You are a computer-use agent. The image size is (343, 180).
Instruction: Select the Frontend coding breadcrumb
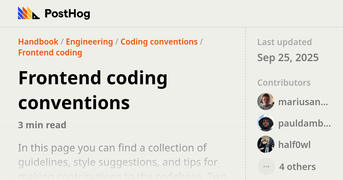coord(50,53)
